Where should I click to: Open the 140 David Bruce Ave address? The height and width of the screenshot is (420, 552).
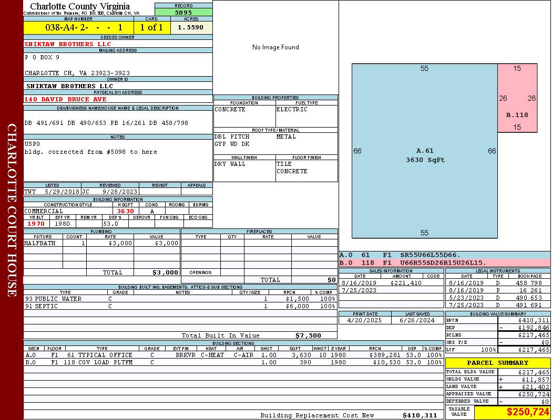(x=65, y=99)
